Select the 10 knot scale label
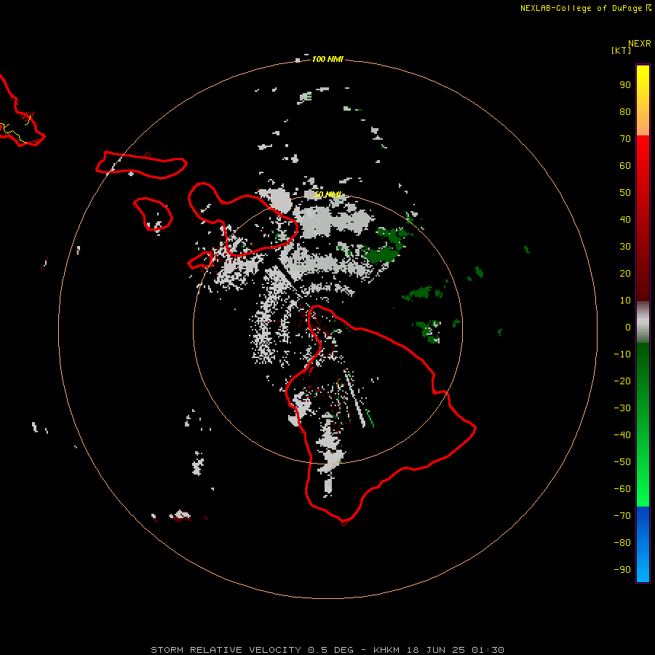 [625, 301]
